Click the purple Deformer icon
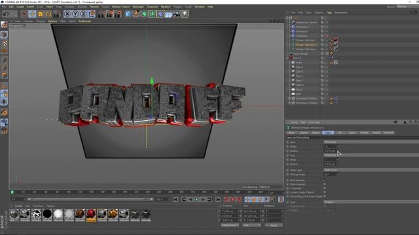419x235 pixels. [x=160, y=14]
